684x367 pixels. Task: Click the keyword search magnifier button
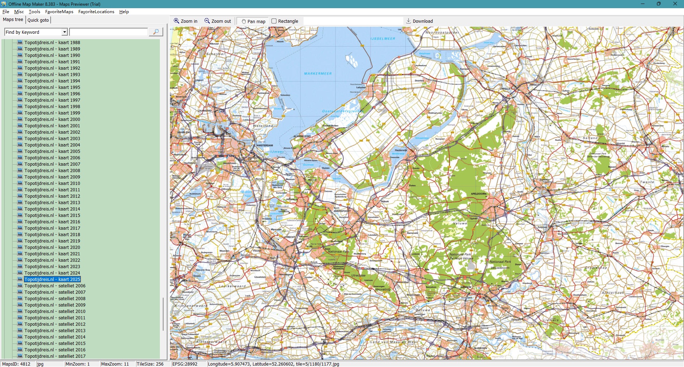156,32
